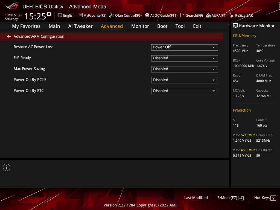Open the ErP Ready dropdown

tap(184, 58)
